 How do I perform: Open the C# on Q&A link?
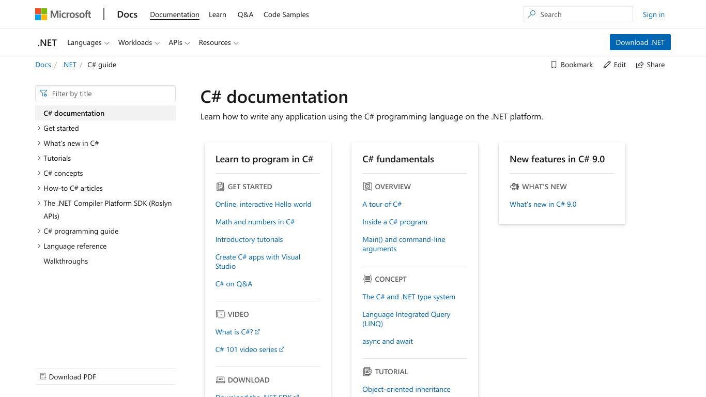[x=234, y=284]
